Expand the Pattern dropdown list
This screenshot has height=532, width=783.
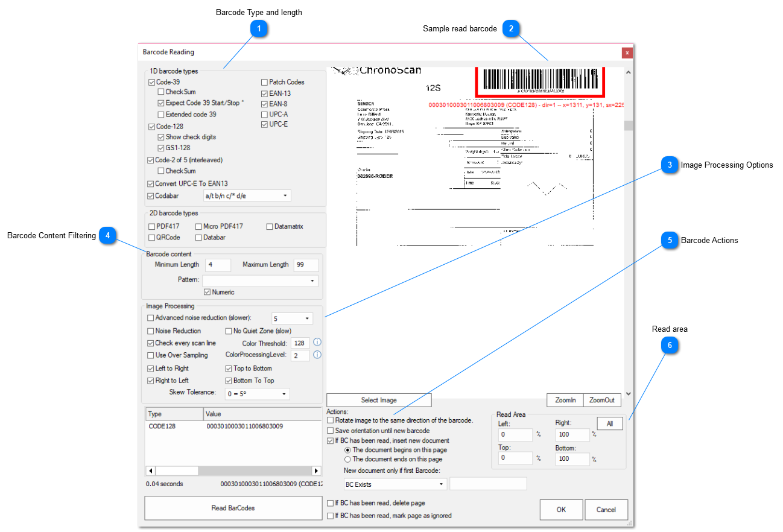pyautogui.click(x=312, y=280)
